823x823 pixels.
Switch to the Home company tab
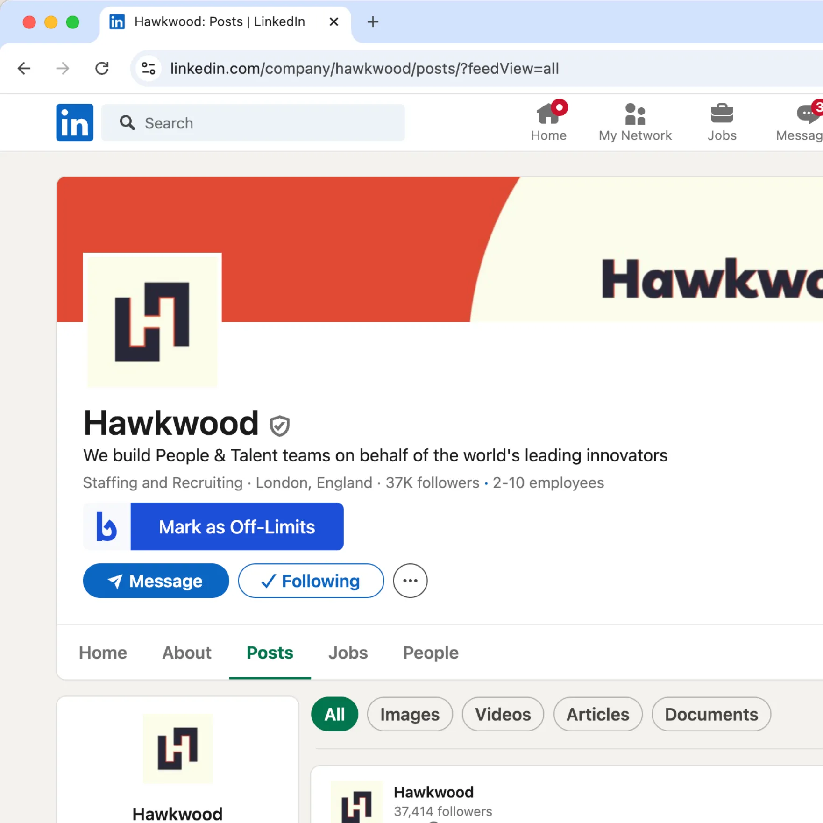tap(103, 653)
